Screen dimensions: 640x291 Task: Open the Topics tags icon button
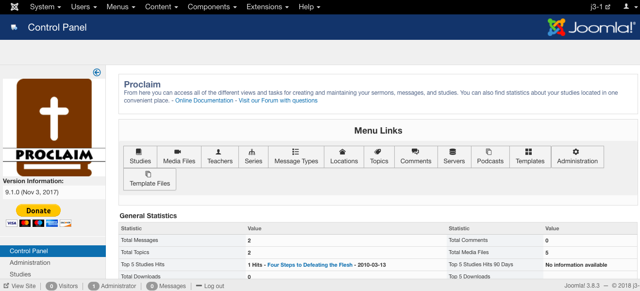[x=379, y=157]
